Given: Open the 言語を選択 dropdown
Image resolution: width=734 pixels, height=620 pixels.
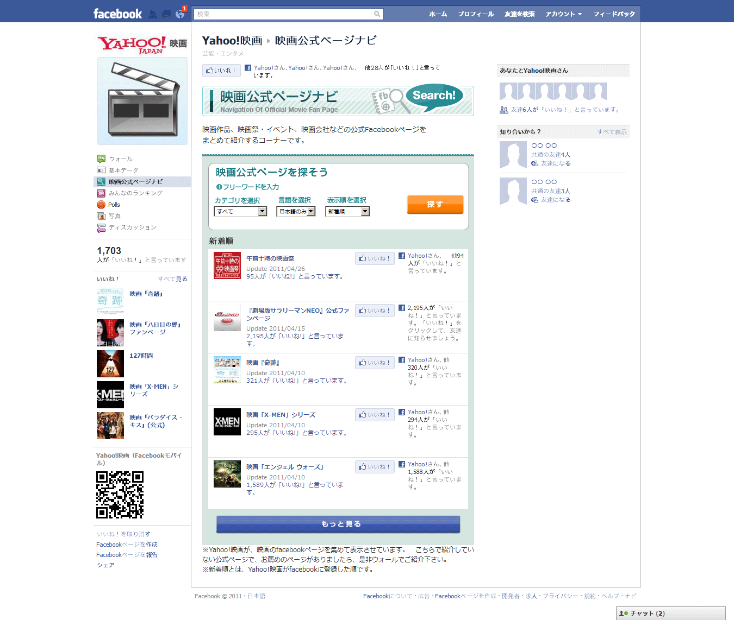Looking at the screenshot, I should point(296,211).
